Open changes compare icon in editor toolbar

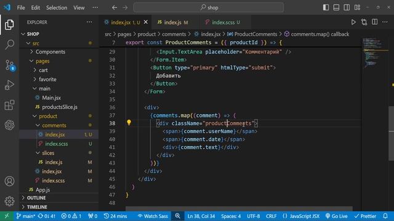364,22
